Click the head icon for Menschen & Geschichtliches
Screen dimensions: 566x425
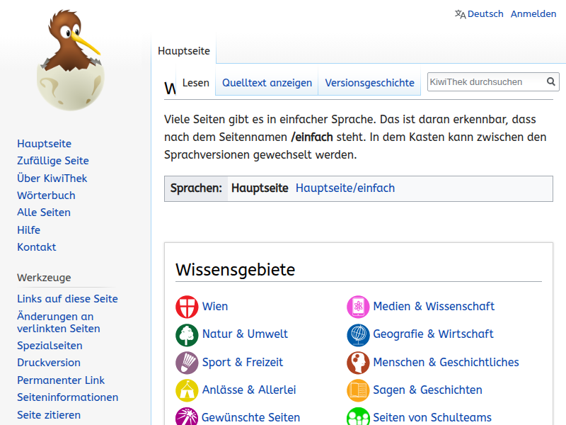coord(358,363)
